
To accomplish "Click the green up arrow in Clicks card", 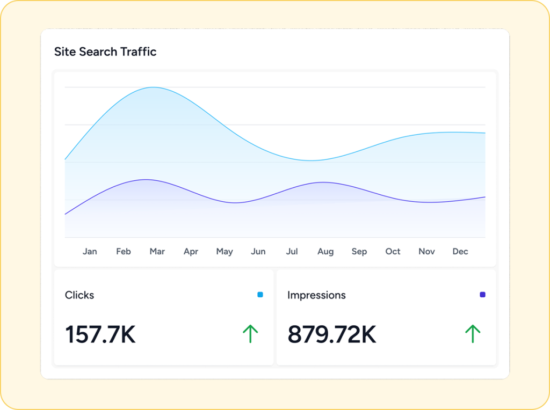I will click(x=250, y=334).
